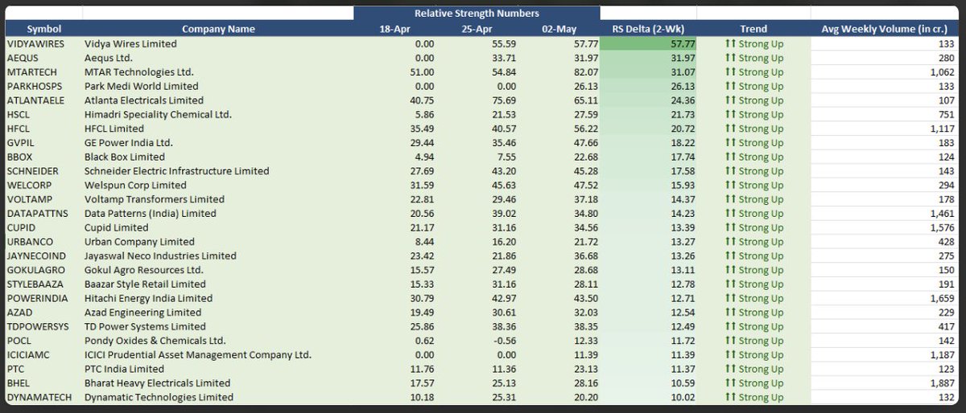Select the 02-May column header
The width and height of the screenshot is (966, 413).
point(559,29)
